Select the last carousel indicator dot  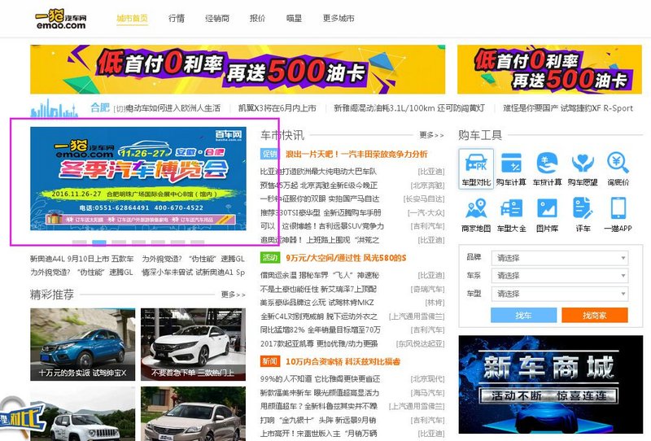pos(197,242)
